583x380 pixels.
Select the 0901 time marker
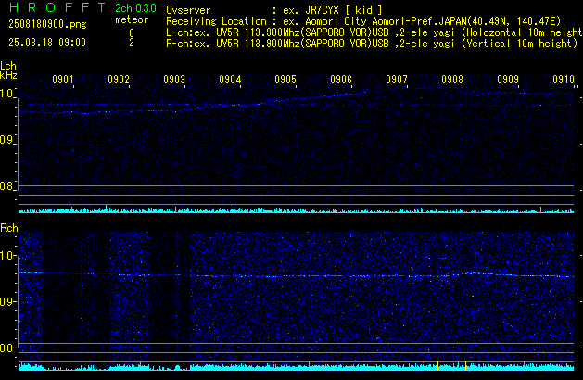[63, 80]
